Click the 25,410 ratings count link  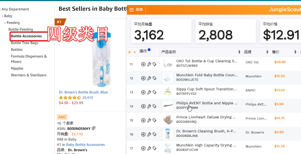[x=88, y=98]
